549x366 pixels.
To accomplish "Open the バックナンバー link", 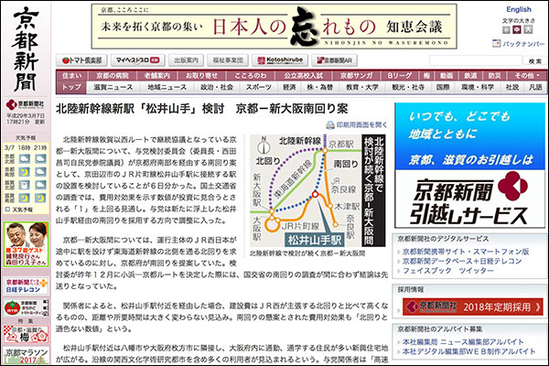I will 522,44.
